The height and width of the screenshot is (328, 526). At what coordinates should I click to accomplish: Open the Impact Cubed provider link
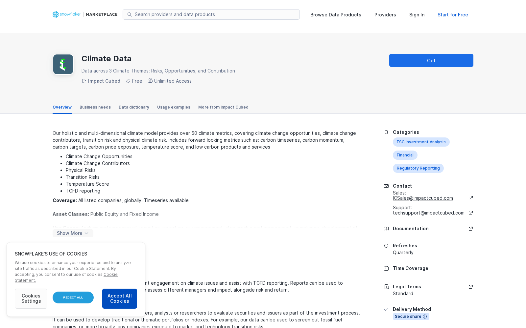click(x=104, y=81)
